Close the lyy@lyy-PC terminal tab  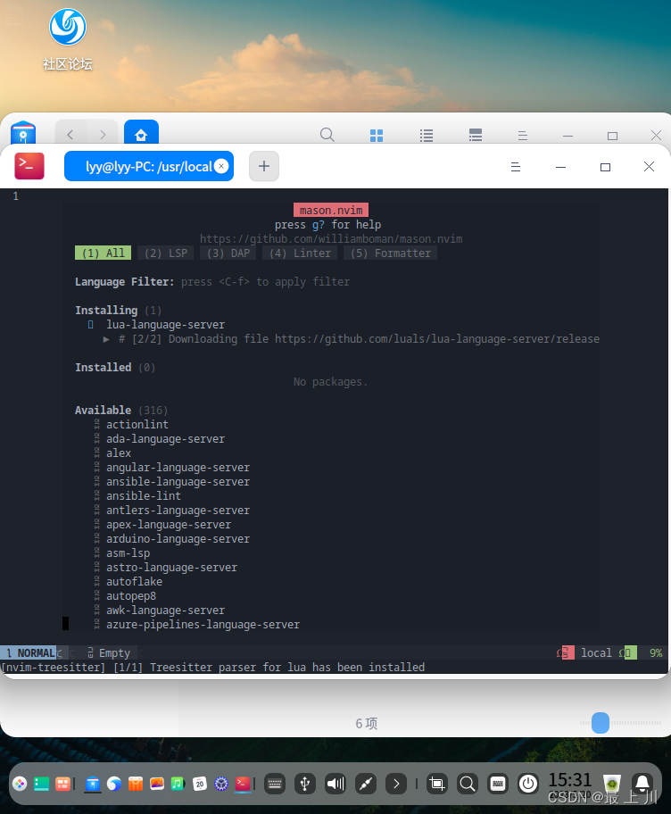tap(221, 166)
